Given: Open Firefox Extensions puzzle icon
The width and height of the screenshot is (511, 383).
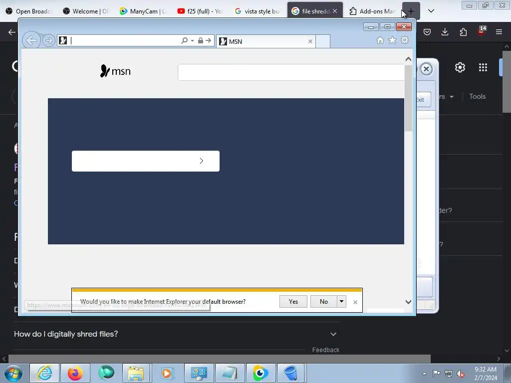Looking at the screenshot, I should click(x=463, y=32).
